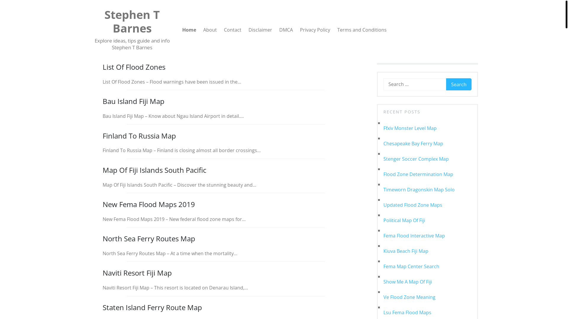The width and height of the screenshot is (568, 319).
Task: Open recent post Ve Flood Zone Meaning
Action: click(409, 297)
